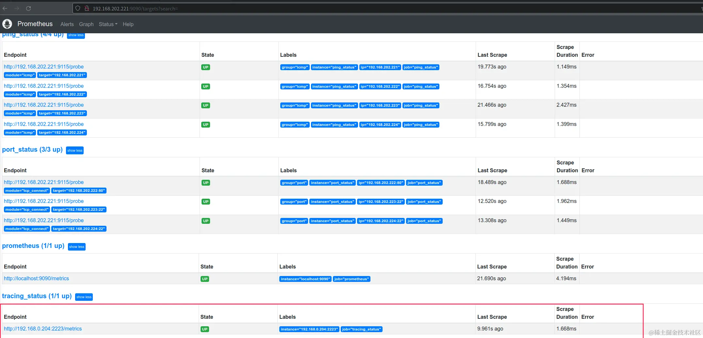
Task: Click the module="tcp_connect" badge for target 192.168.202.223:22
Action: (x=27, y=209)
